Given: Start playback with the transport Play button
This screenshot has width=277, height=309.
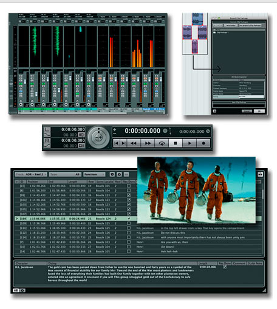Looking at the screenshot, I should pos(190,143).
